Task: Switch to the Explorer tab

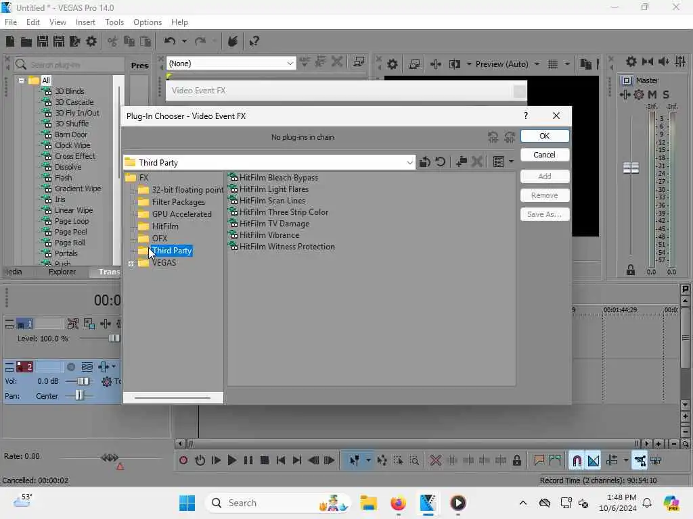Action: 62,272
